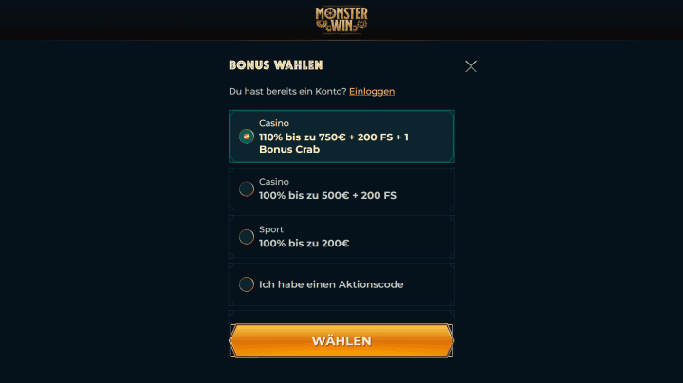Enable the Aktionscode radio button
This screenshot has width=683, height=383.
click(x=246, y=284)
